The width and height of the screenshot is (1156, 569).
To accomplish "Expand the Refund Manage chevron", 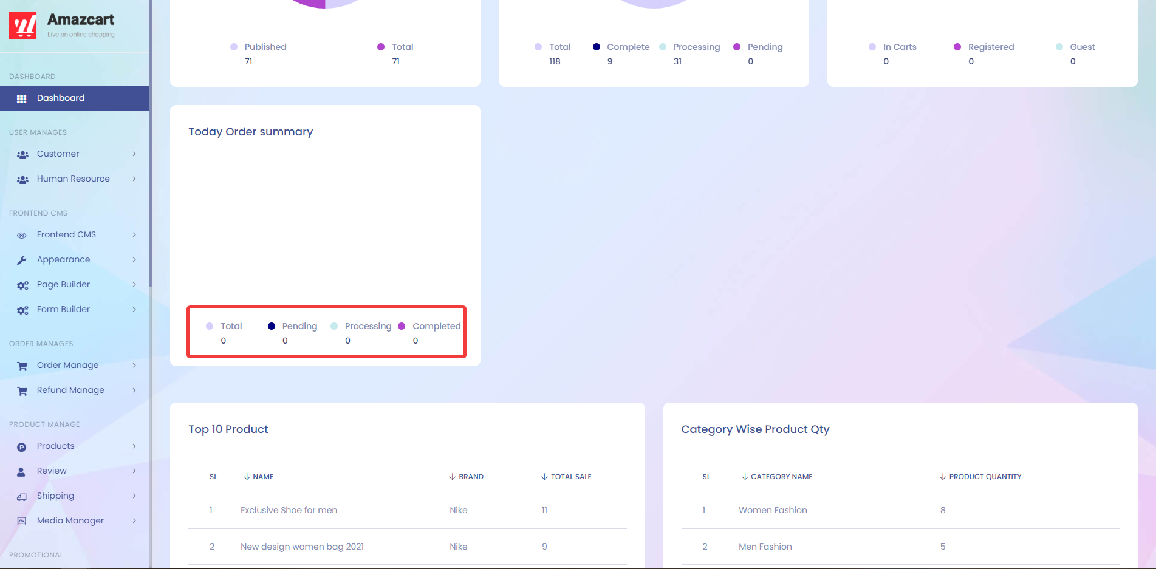I will click(134, 390).
